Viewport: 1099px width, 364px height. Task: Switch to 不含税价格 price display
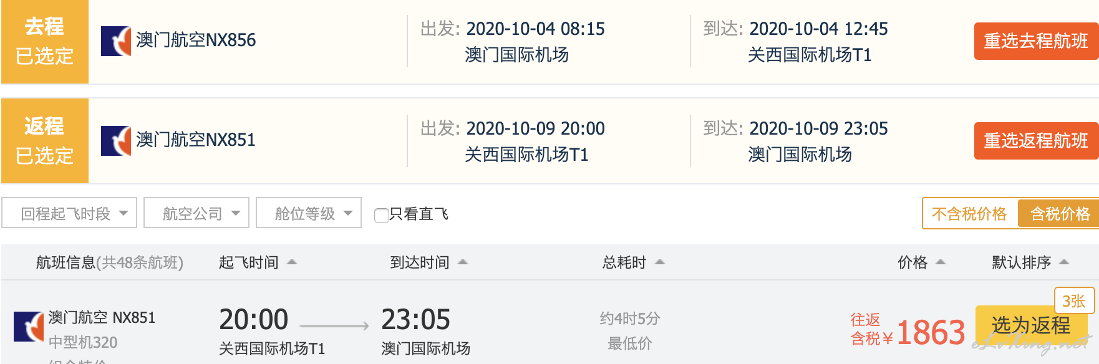[970, 214]
